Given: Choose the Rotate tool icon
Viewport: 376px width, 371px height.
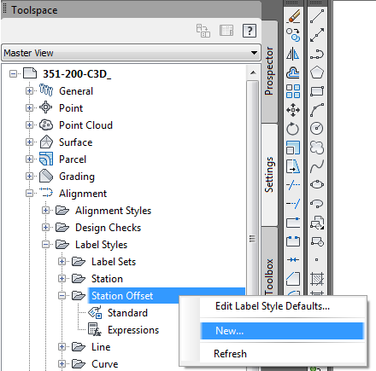Looking at the screenshot, I should click(293, 129).
